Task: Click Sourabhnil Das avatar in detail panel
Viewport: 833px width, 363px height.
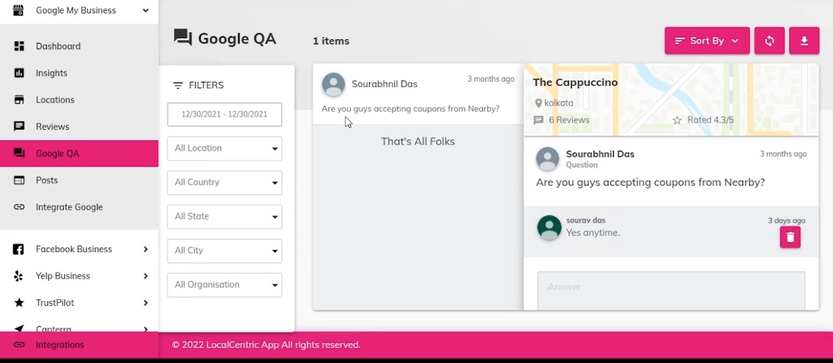Action: click(548, 159)
